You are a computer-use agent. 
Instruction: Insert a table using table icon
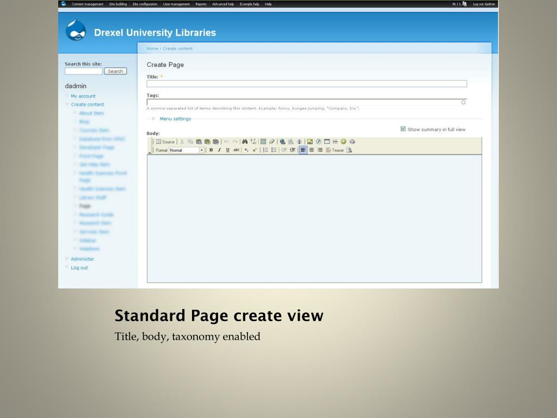[x=263, y=142]
